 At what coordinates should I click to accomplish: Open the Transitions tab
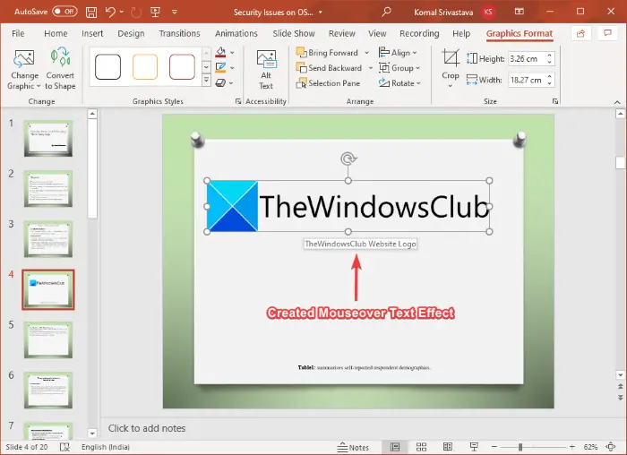[x=179, y=33]
